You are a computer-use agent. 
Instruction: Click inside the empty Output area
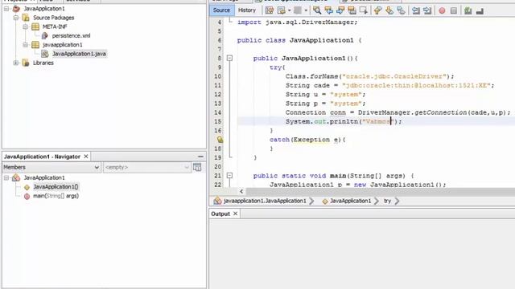361,254
